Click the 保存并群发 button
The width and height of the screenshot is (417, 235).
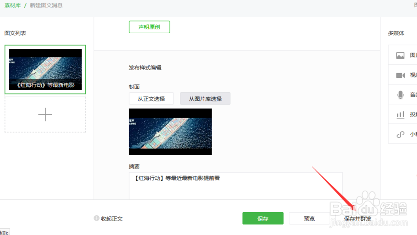(x=357, y=218)
